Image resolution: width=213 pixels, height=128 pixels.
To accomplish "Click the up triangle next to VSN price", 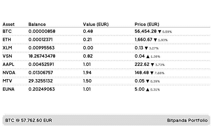I will coord(148,57).
